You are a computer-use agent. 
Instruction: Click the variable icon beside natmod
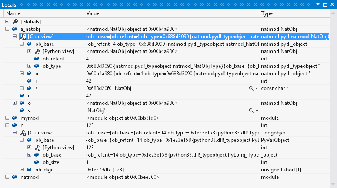click(15, 177)
